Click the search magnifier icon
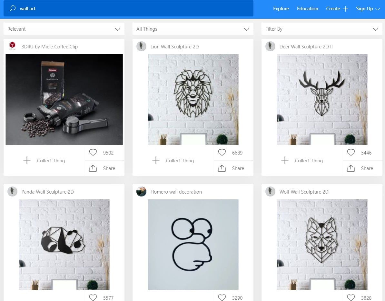Viewport: 385px width, 301px height. (13, 9)
